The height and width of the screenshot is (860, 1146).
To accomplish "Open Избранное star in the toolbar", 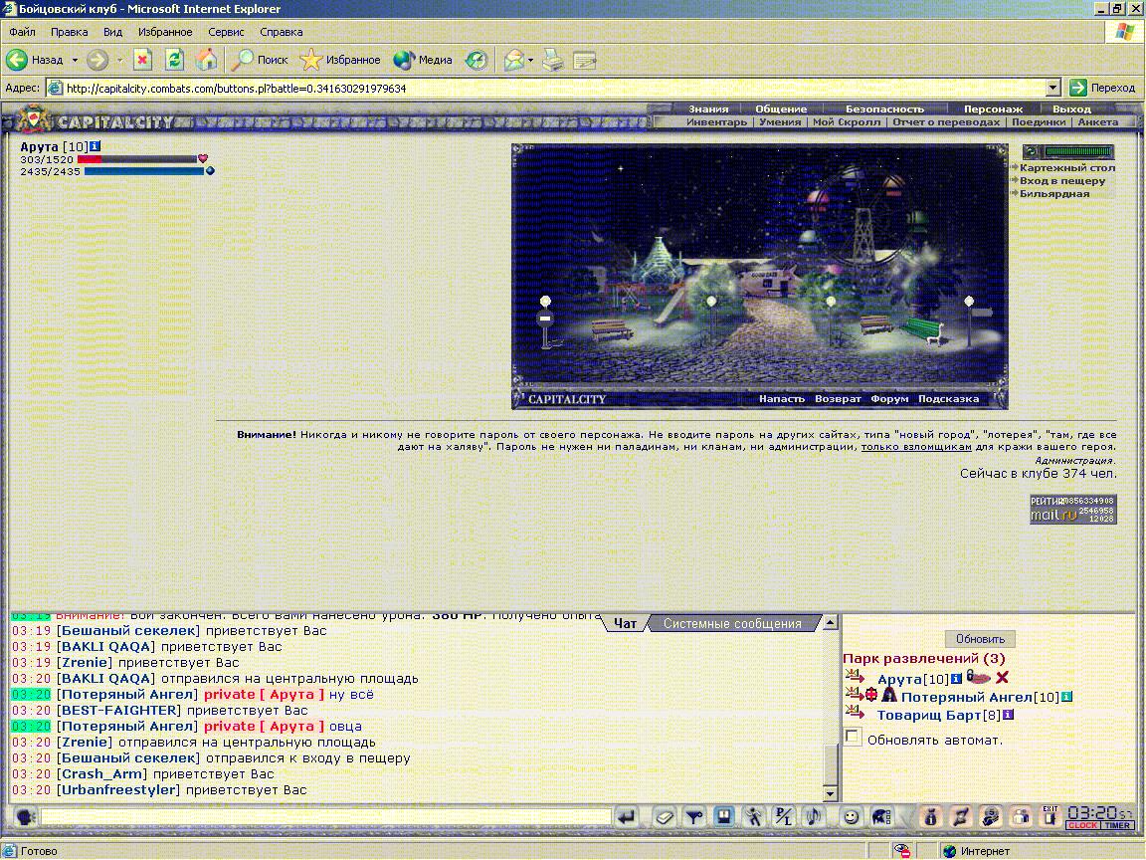I will tap(340, 60).
